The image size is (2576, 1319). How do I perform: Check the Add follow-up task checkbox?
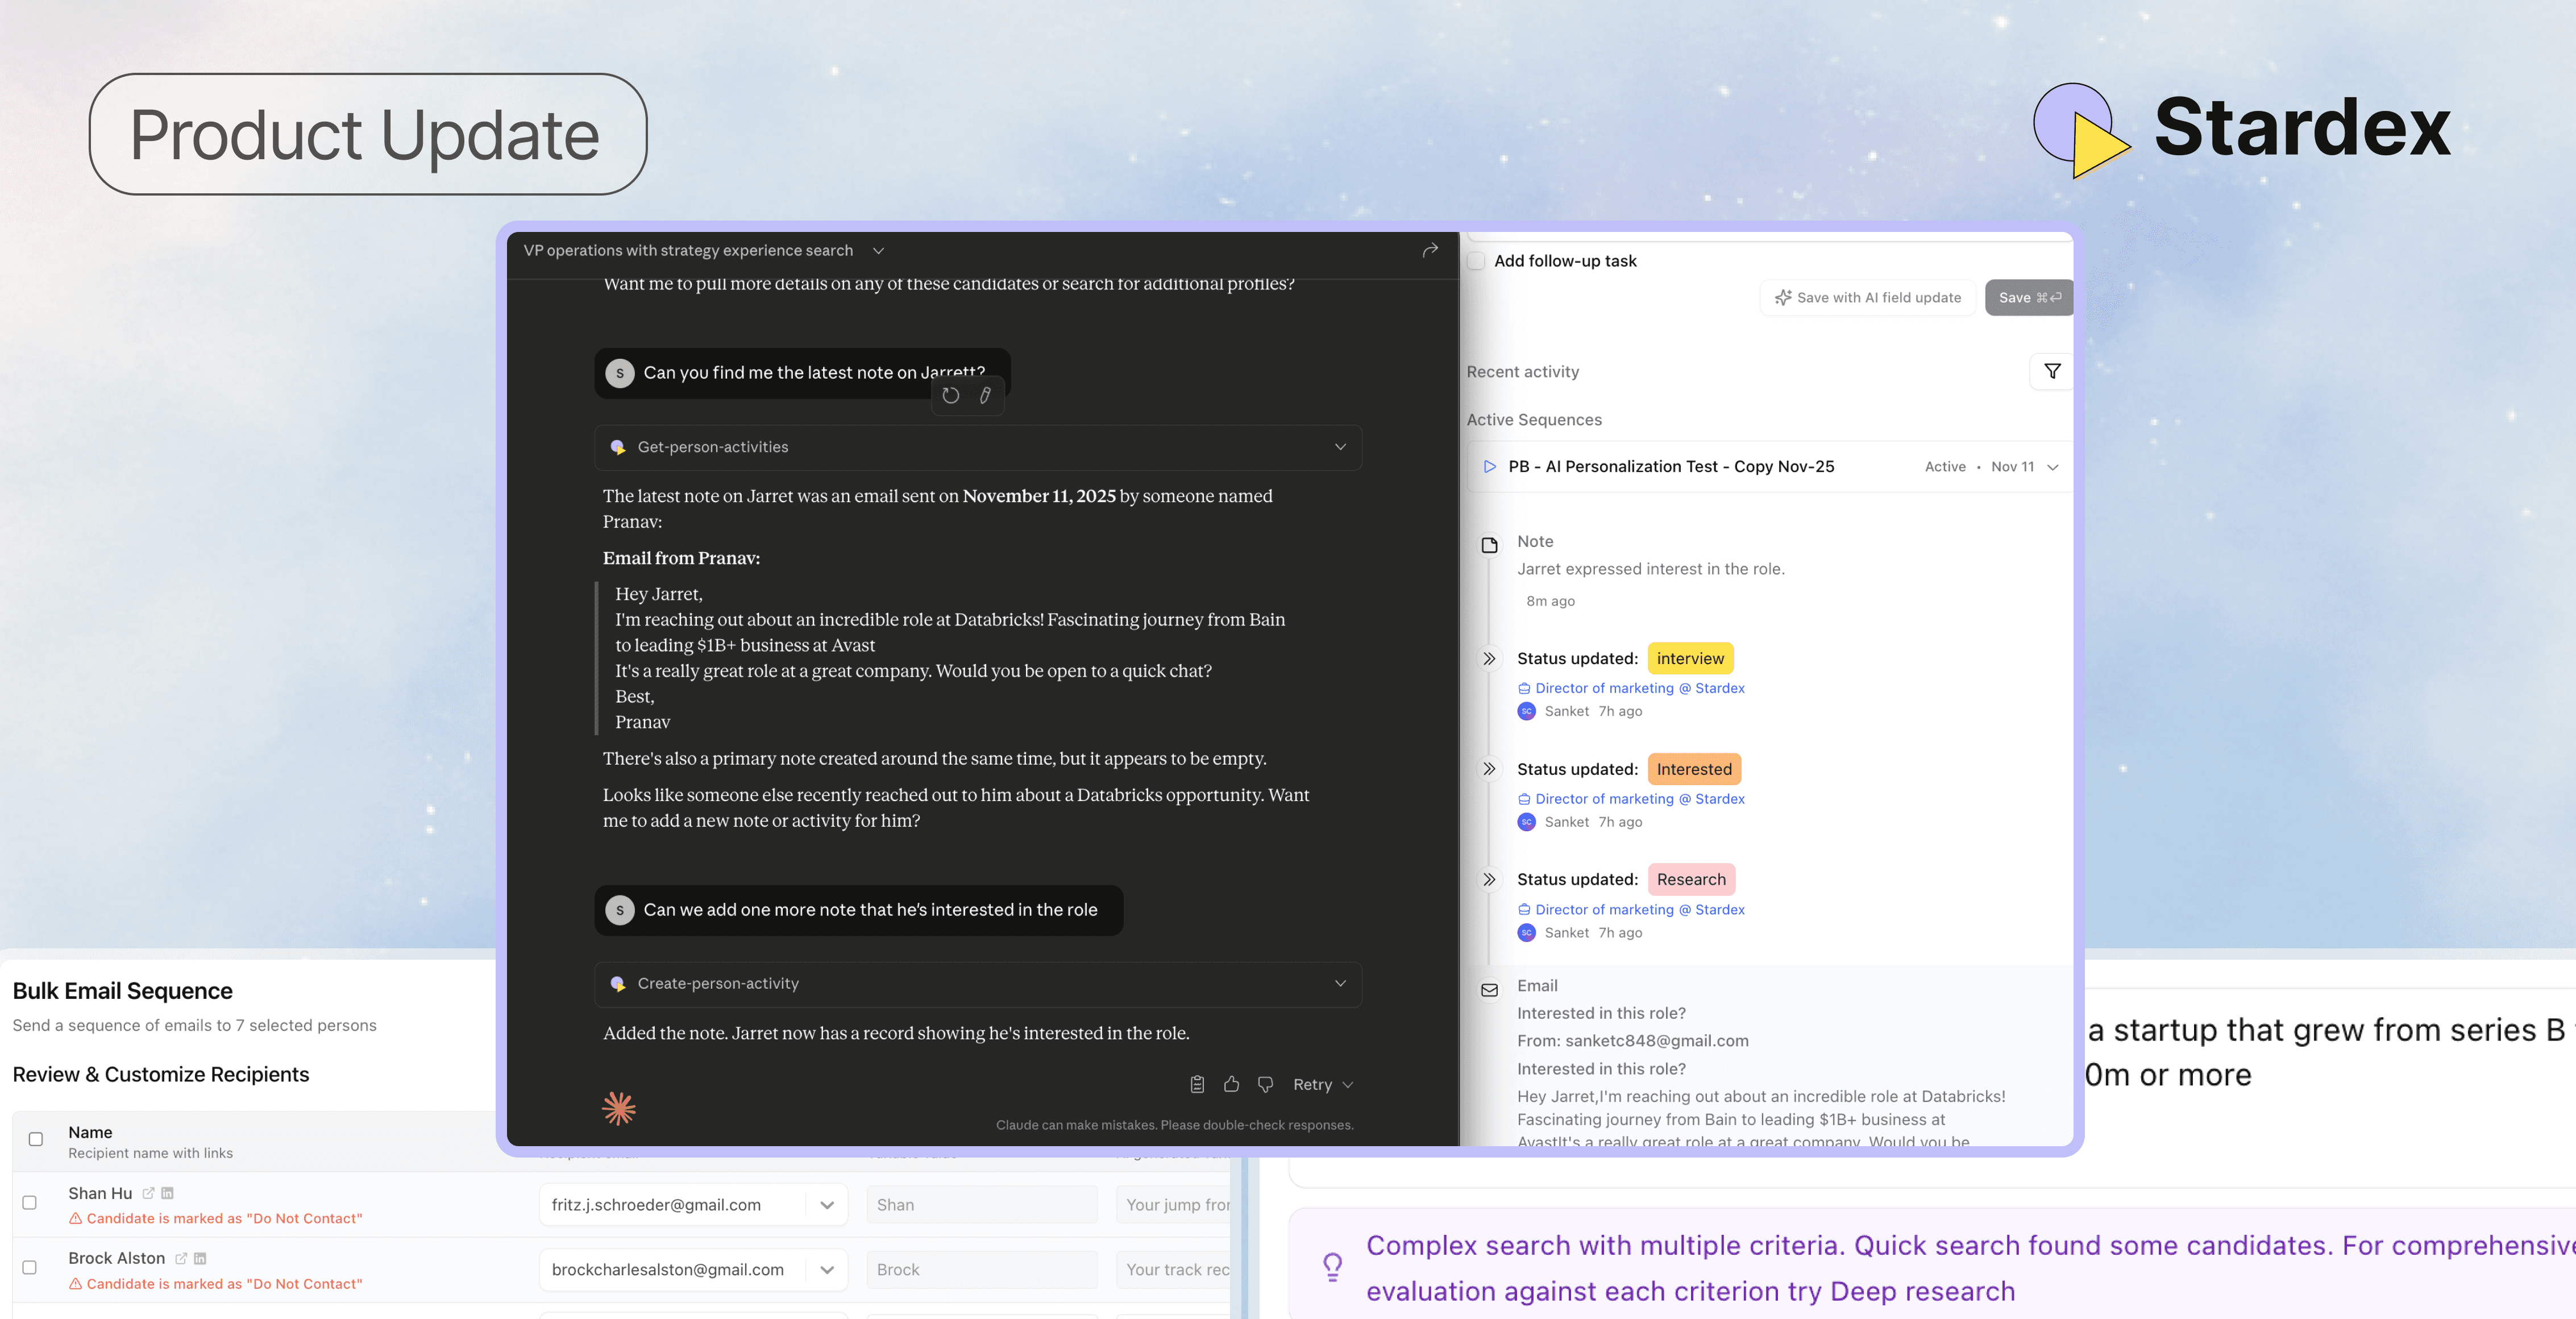pos(1475,260)
